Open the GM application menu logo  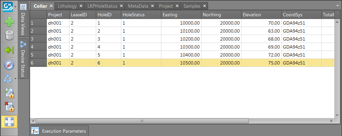click(x=8, y=6)
